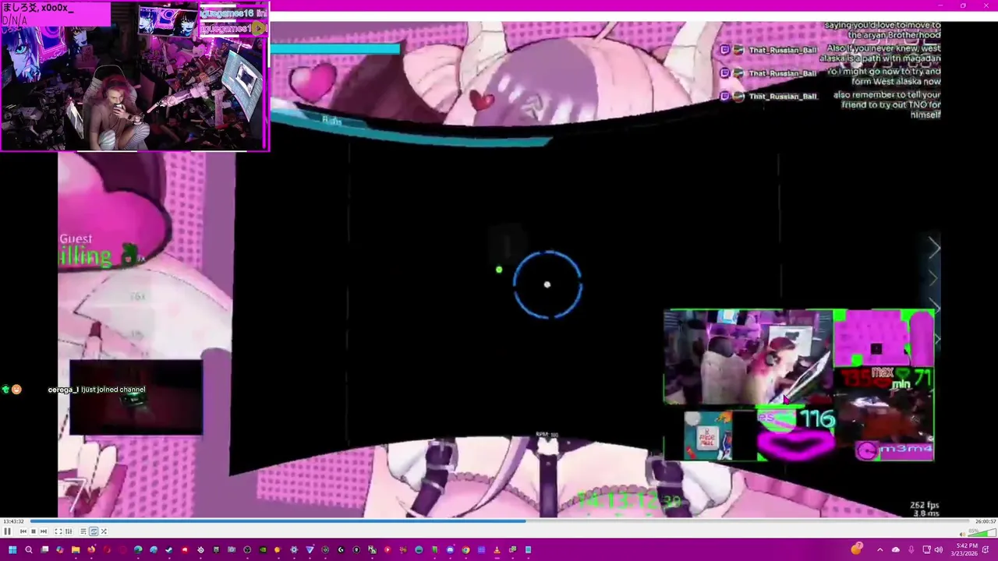Screen dimensions: 998x561
Task: Open the notification center icon beside the clock
Action: pos(986,550)
